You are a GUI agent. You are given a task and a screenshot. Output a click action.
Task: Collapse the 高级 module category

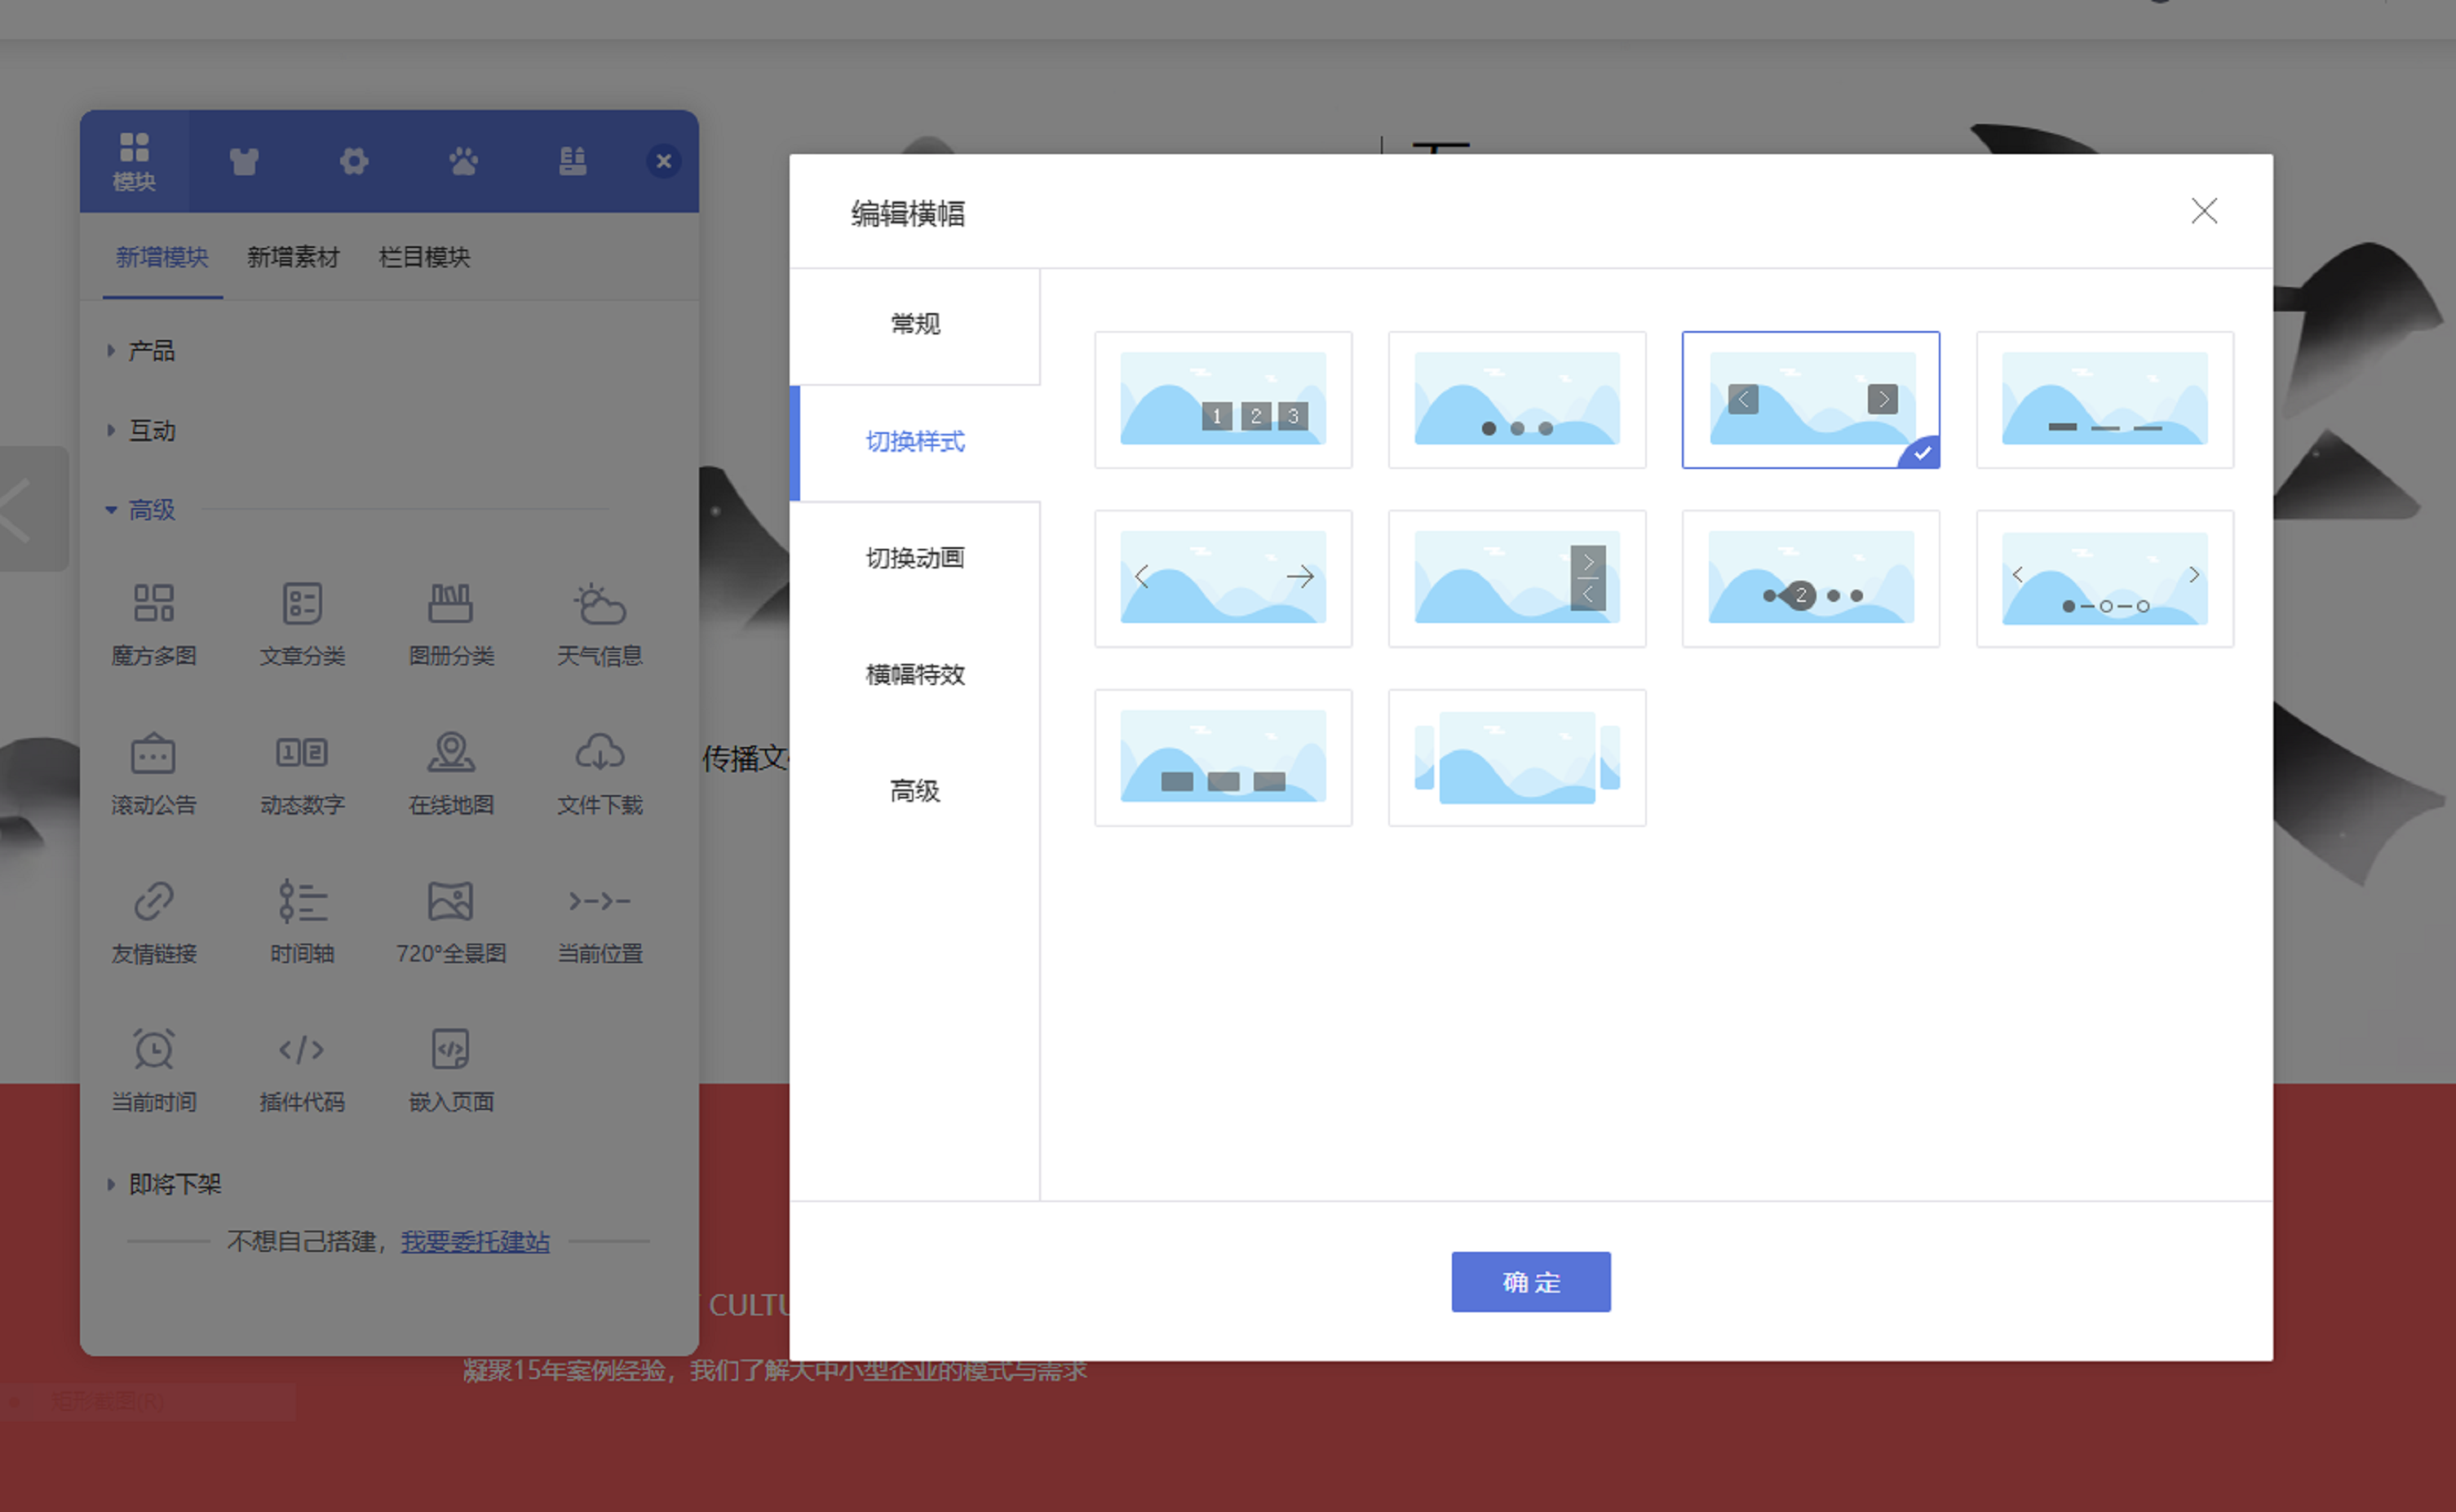pyautogui.click(x=151, y=510)
